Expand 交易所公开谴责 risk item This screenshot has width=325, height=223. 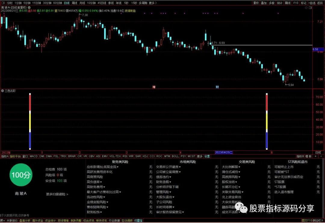point(168,167)
